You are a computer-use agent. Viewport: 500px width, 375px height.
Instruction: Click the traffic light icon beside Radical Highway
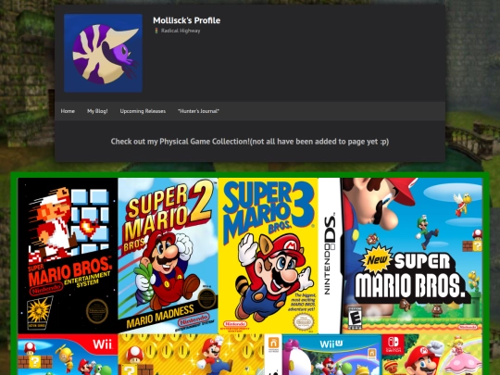tap(156, 31)
